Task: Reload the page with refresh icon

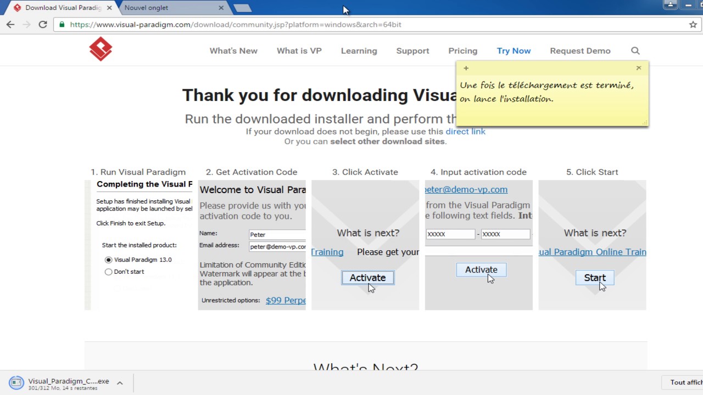Action: [43, 24]
